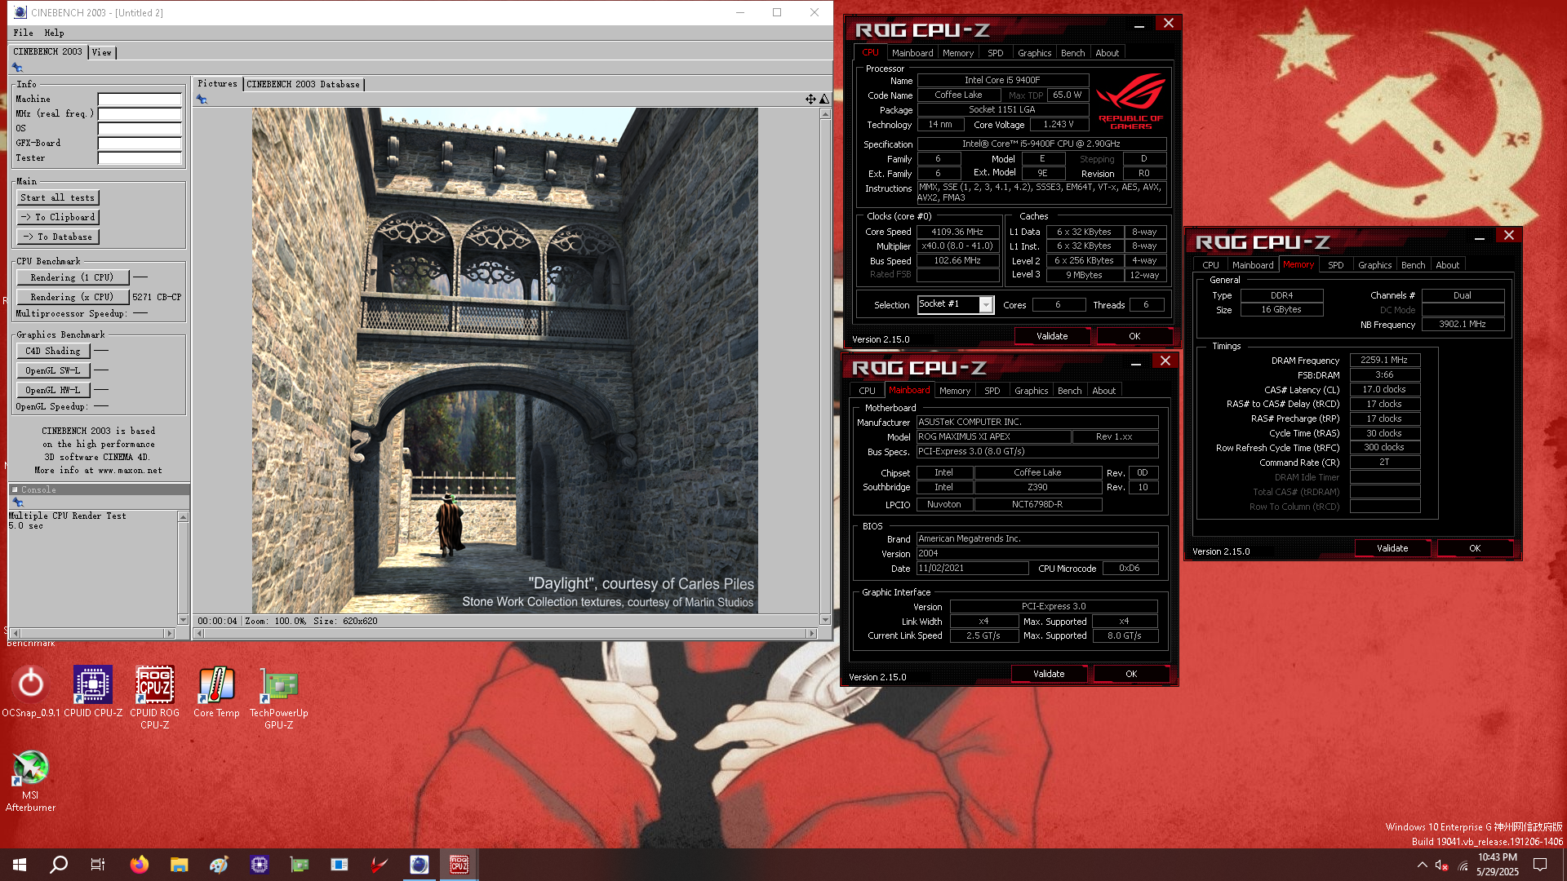Click into the GFX-Board input field

(x=140, y=143)
